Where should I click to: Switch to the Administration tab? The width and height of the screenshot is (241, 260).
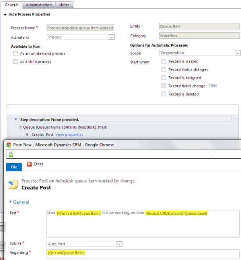(39, 5)
